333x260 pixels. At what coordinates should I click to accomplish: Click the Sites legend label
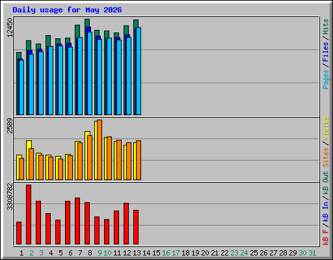pos(326,157)
